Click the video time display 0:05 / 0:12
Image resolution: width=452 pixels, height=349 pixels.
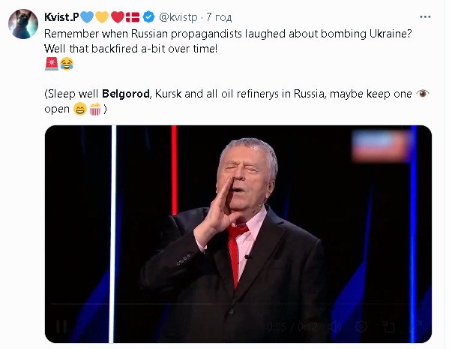pos(292,327)
